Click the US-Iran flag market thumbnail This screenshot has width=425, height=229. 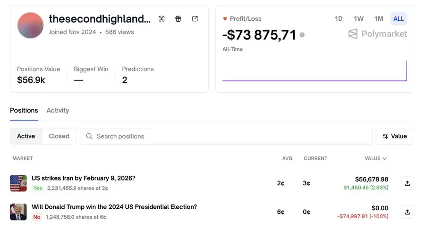(18, 183)
